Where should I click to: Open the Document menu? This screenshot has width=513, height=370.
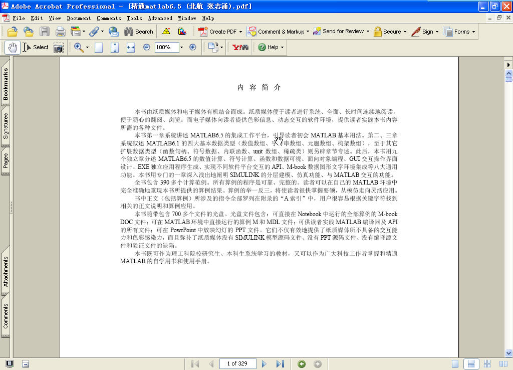point(79,19)
